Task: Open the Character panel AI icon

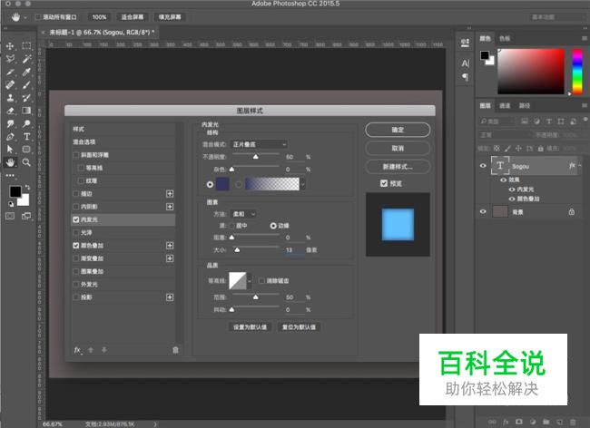Action: 466,63
